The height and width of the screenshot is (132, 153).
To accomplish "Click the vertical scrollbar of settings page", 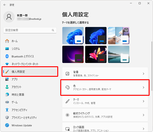I will [x=152, y=66].
